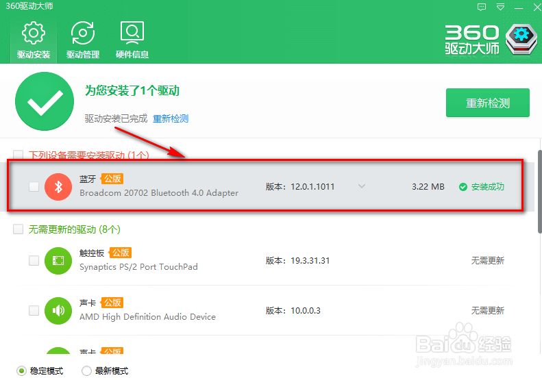
Task: Click the 3.22 MB size text
Action: [x=428, y=186]
